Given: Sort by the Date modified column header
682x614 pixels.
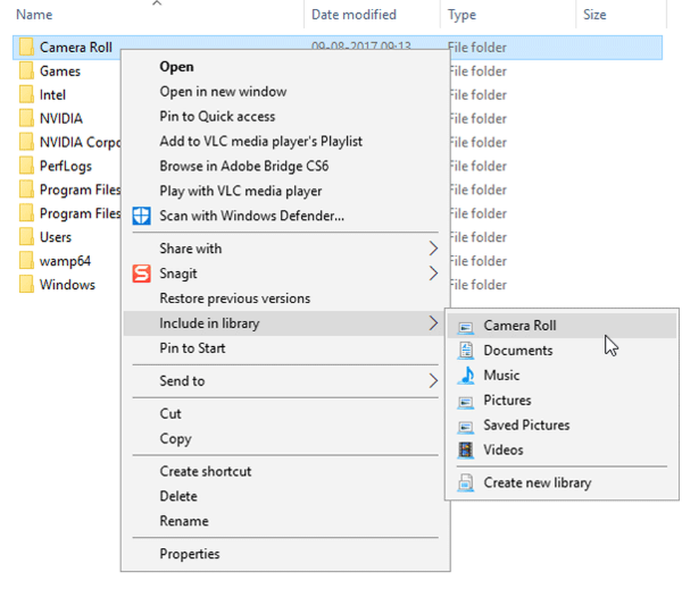Looking at the screenshot, I should pyautogui.click(x=353, y=15).
